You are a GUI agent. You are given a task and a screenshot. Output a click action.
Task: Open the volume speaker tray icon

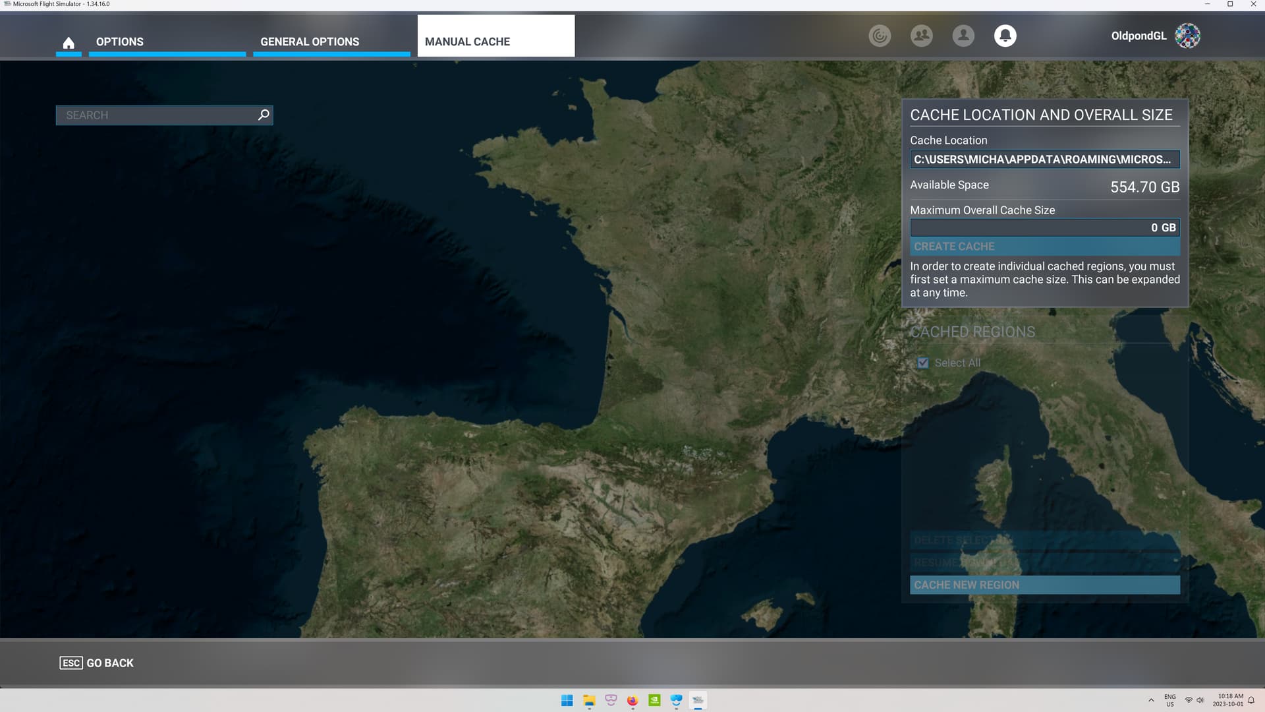tap(1200, 700)
